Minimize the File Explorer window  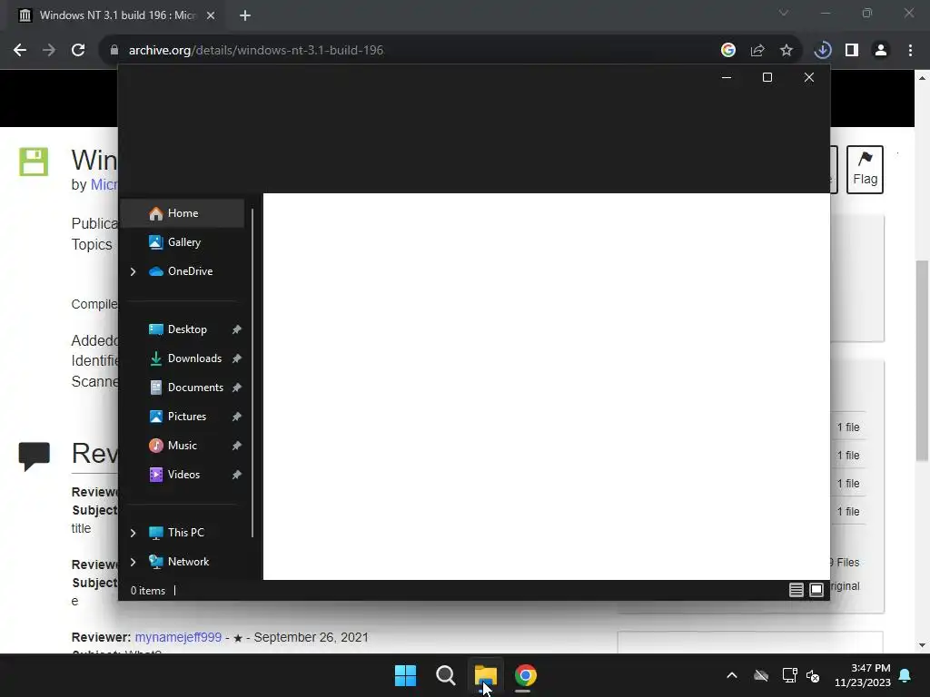[726, 78]
